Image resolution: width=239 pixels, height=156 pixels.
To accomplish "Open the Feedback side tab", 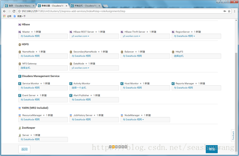I will coord(233,136).
